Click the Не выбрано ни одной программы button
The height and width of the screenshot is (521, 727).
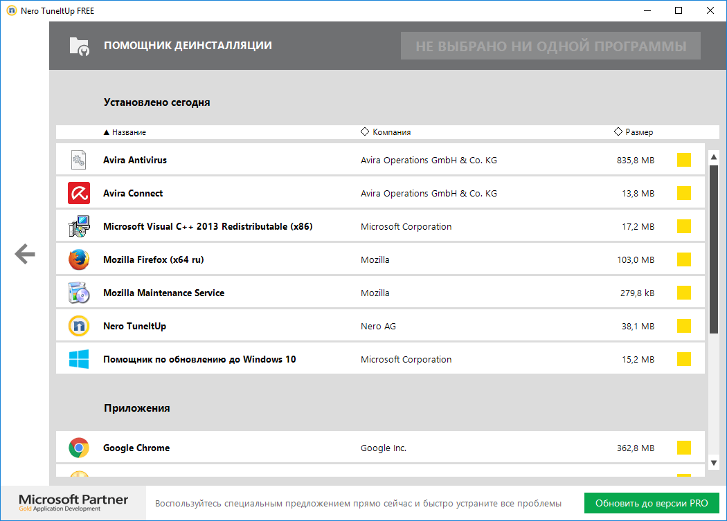550,46
